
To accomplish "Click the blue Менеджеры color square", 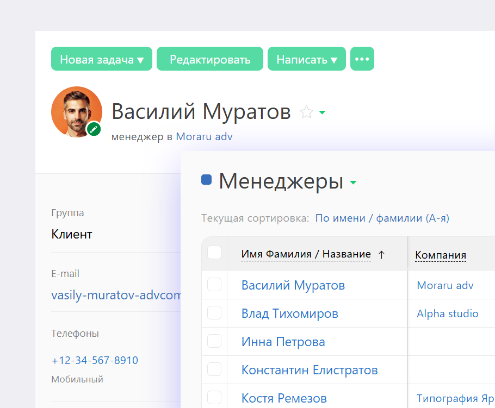I will 207,180.
